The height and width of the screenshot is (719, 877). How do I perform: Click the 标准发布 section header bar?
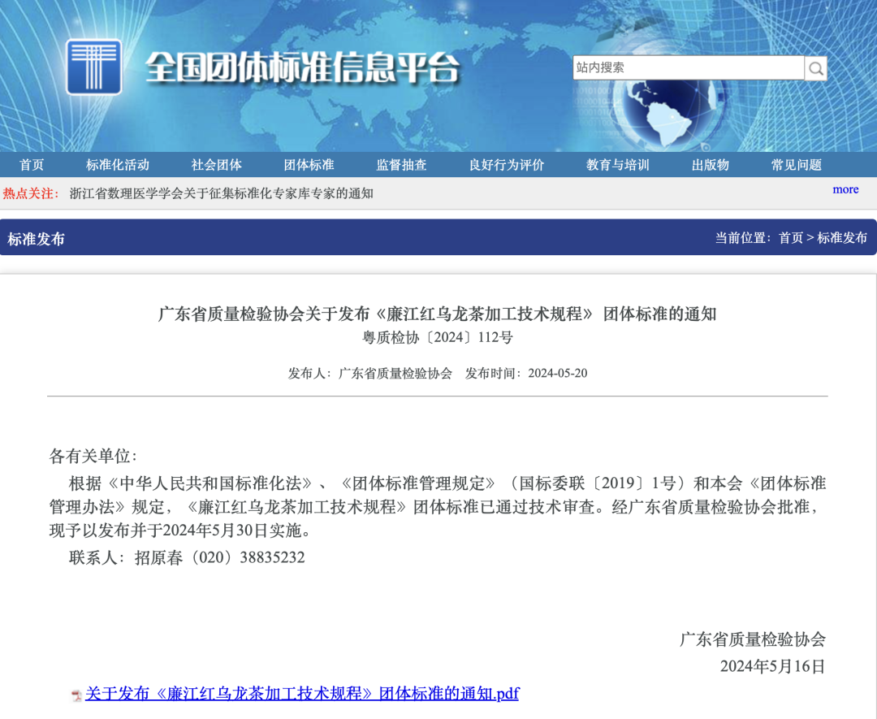pyautogui.click(x=38, y=238)
